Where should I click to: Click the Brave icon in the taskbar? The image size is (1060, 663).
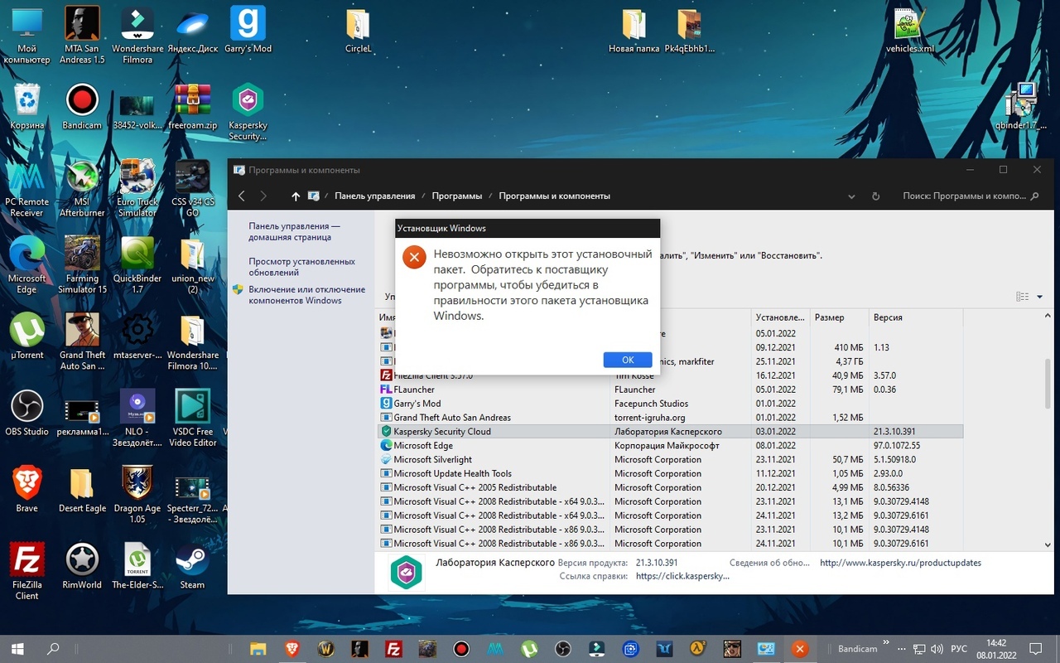tap(291, 648)
